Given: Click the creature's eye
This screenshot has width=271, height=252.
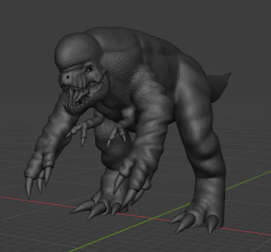Looking at the screenshot, I should tap(88, 69).
